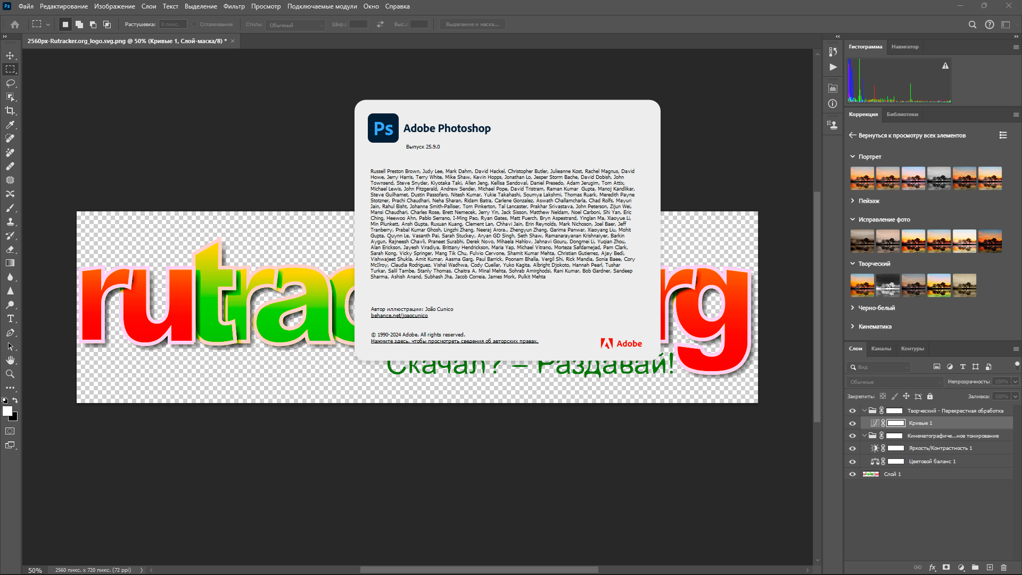This screenshot has width=1022, height=575.
Task: Select the Horizontal Type tool
Action: click(10, 318)
